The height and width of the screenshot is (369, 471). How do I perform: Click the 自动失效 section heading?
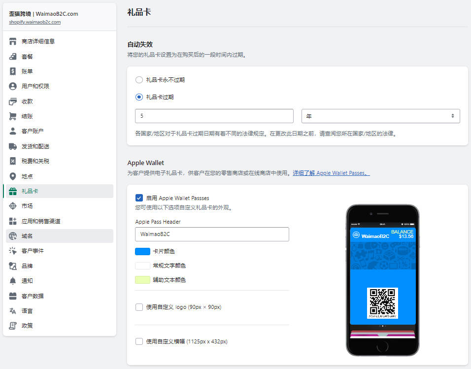[140, 44]
